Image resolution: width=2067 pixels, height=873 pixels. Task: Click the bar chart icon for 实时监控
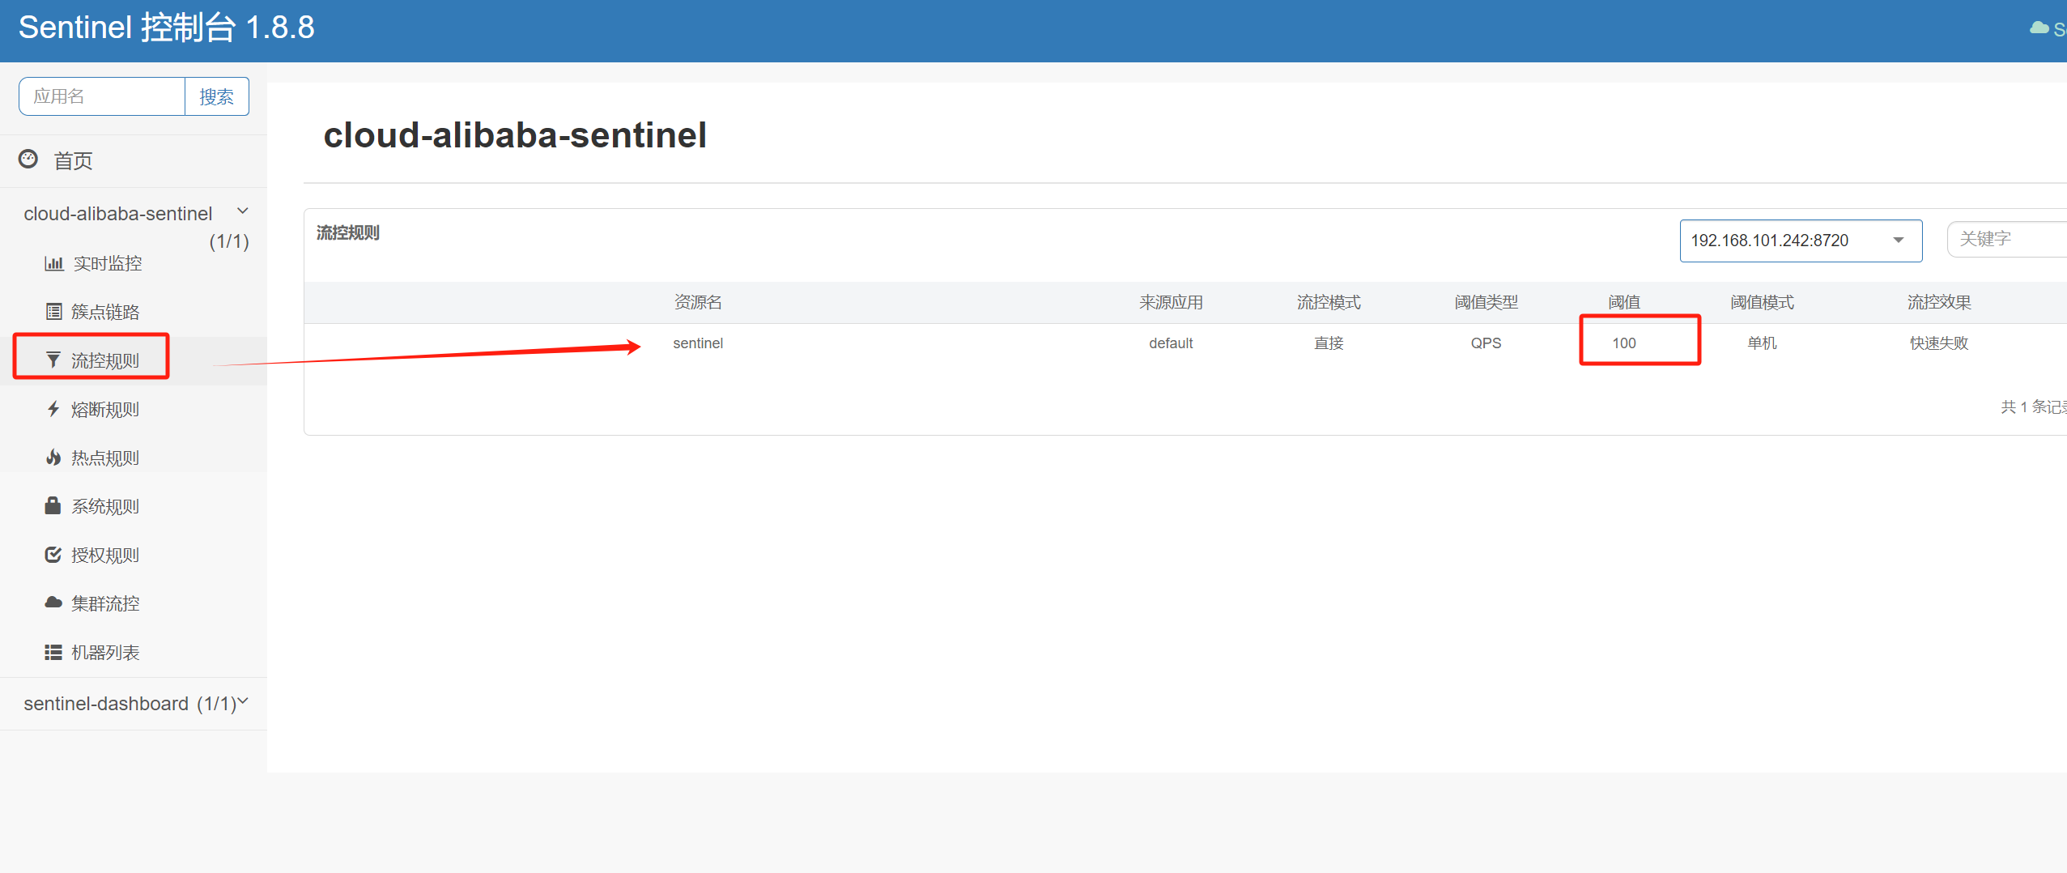click(53, 263)
